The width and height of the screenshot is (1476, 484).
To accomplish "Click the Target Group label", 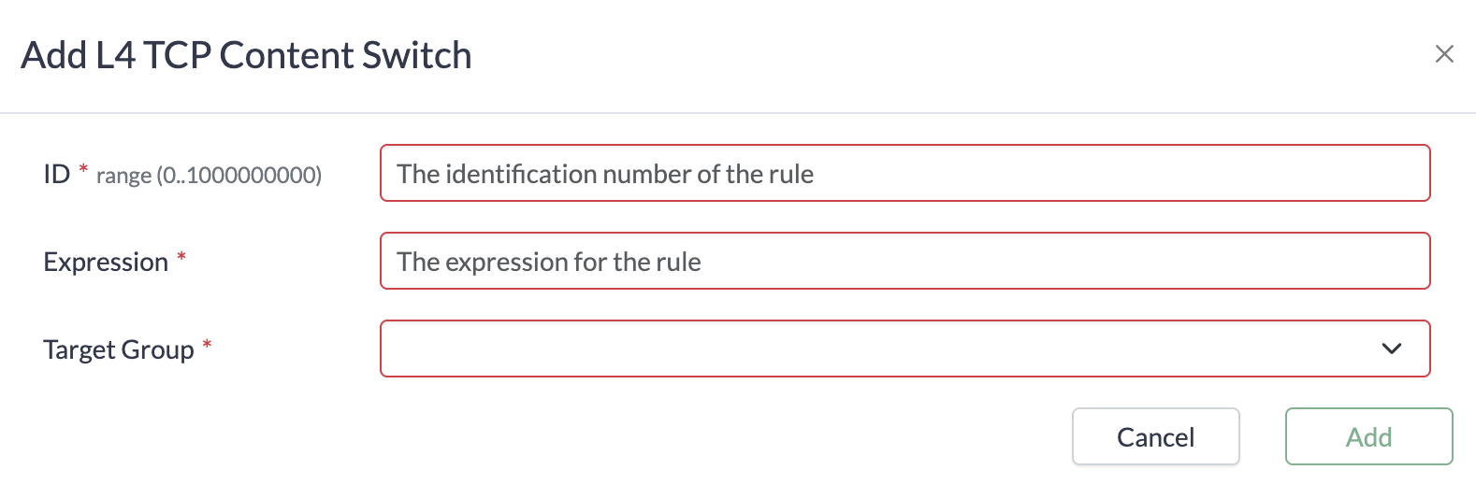I will 119,349.
